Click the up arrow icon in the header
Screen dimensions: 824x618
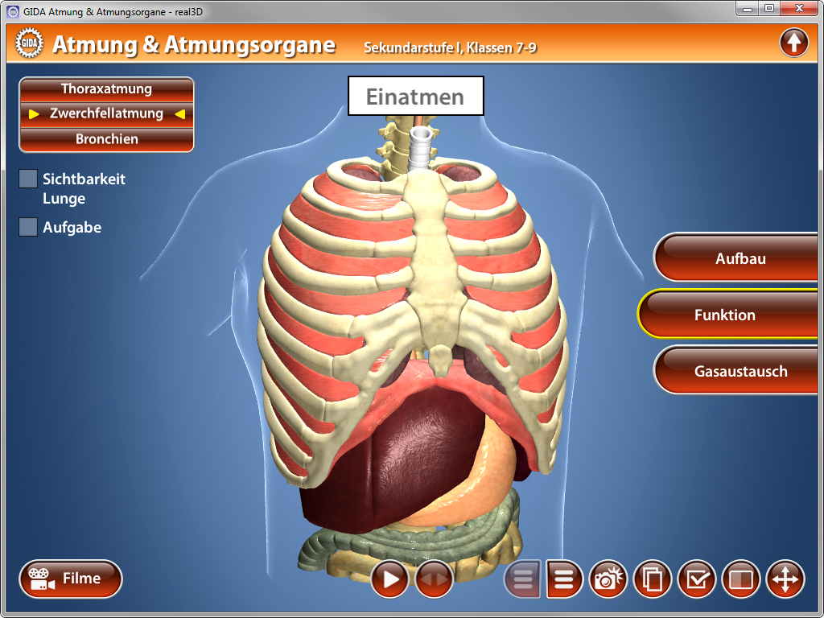793,43
